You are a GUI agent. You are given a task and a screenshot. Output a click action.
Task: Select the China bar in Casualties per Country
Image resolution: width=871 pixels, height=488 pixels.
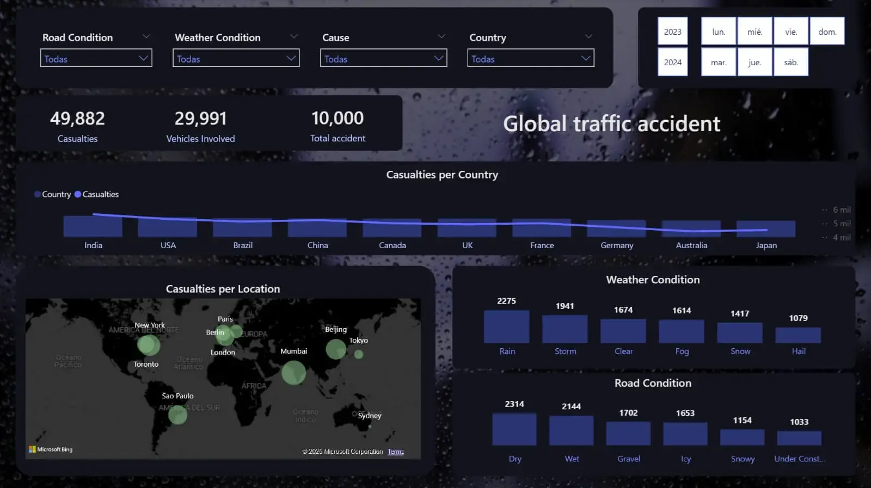(x=317, y=227)
